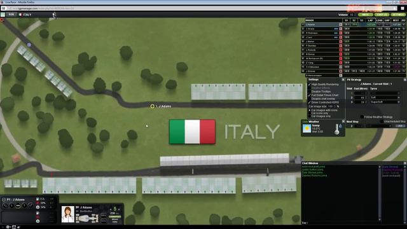Select the highest driver push level icon
This screenshot has width=407, height=229.
(31, 205)
